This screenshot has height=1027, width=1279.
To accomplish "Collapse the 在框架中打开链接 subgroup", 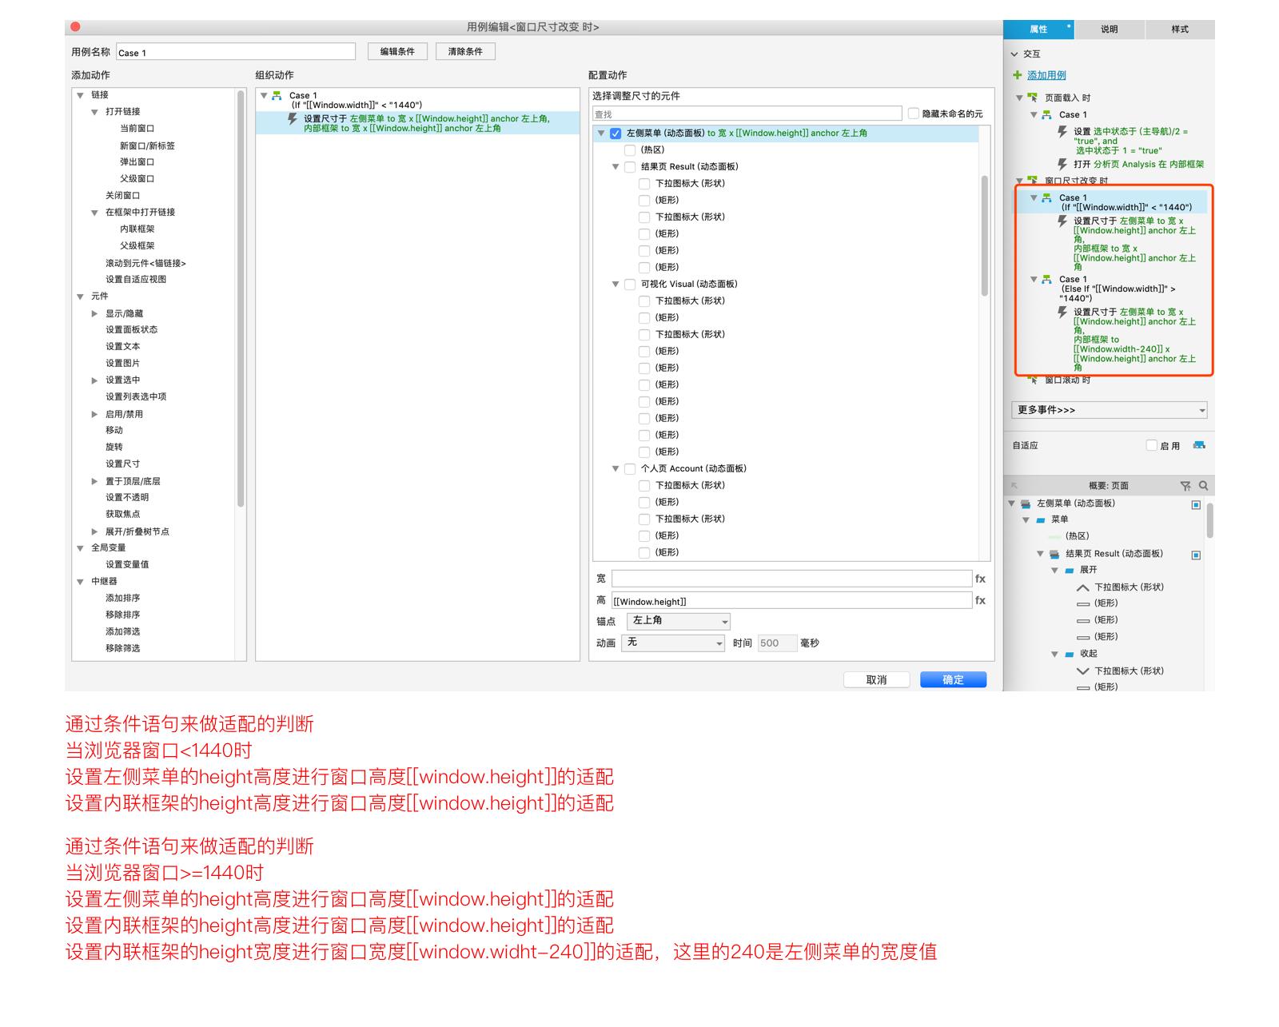I will tap(94, 213).
